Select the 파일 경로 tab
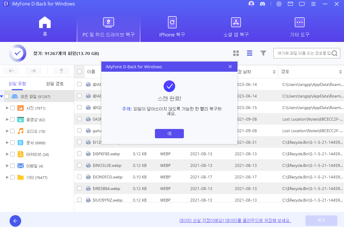Screen dimensions: 344x227 click(55, 84)
